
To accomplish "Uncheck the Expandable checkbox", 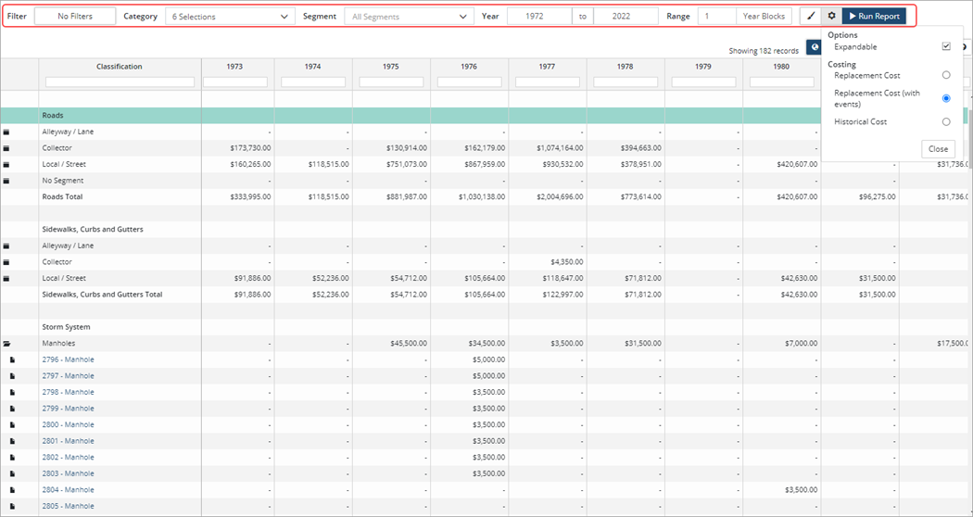I will click(945, 46).
